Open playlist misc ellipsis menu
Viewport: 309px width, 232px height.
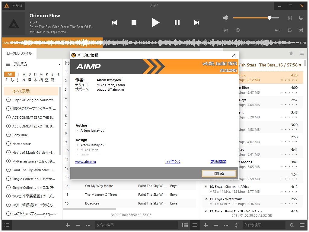(226, 225)
